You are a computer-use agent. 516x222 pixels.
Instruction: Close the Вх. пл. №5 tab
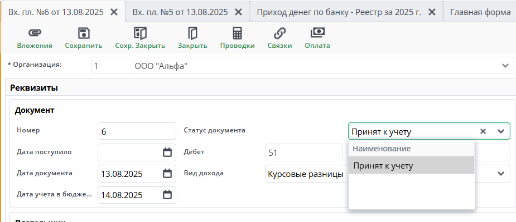point(238,12)
